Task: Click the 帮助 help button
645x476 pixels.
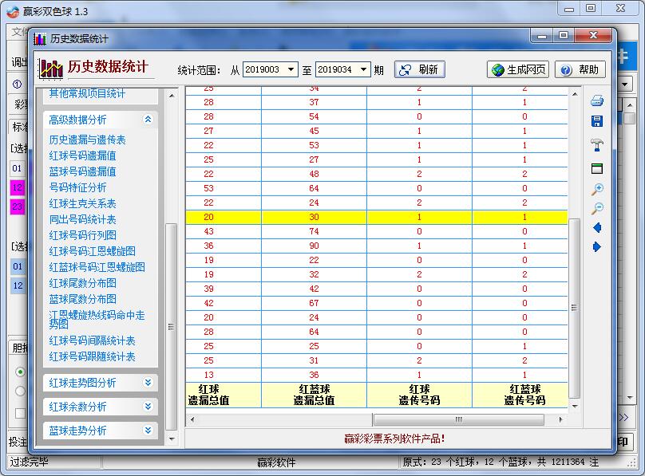Action: pos(580,69)
